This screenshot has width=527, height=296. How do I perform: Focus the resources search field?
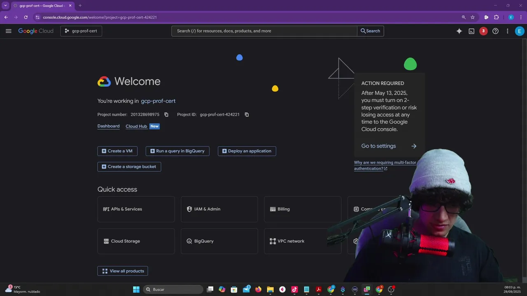264,31
